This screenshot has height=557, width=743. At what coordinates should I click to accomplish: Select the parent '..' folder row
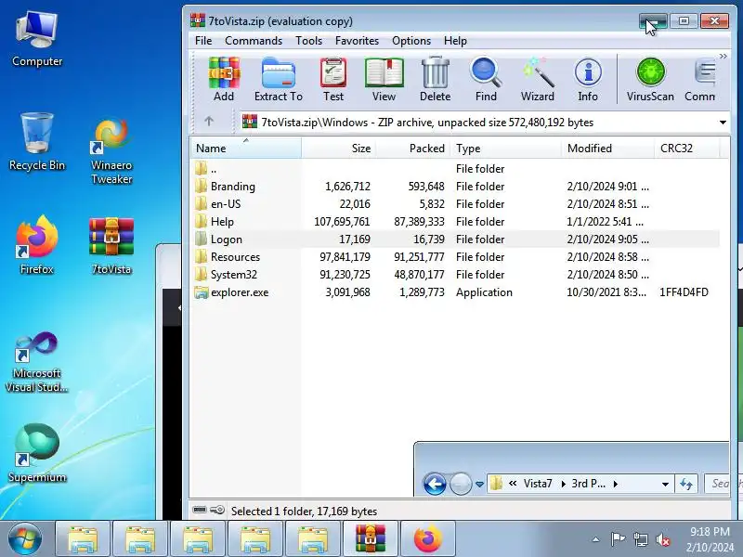click(x=455, y=169)
